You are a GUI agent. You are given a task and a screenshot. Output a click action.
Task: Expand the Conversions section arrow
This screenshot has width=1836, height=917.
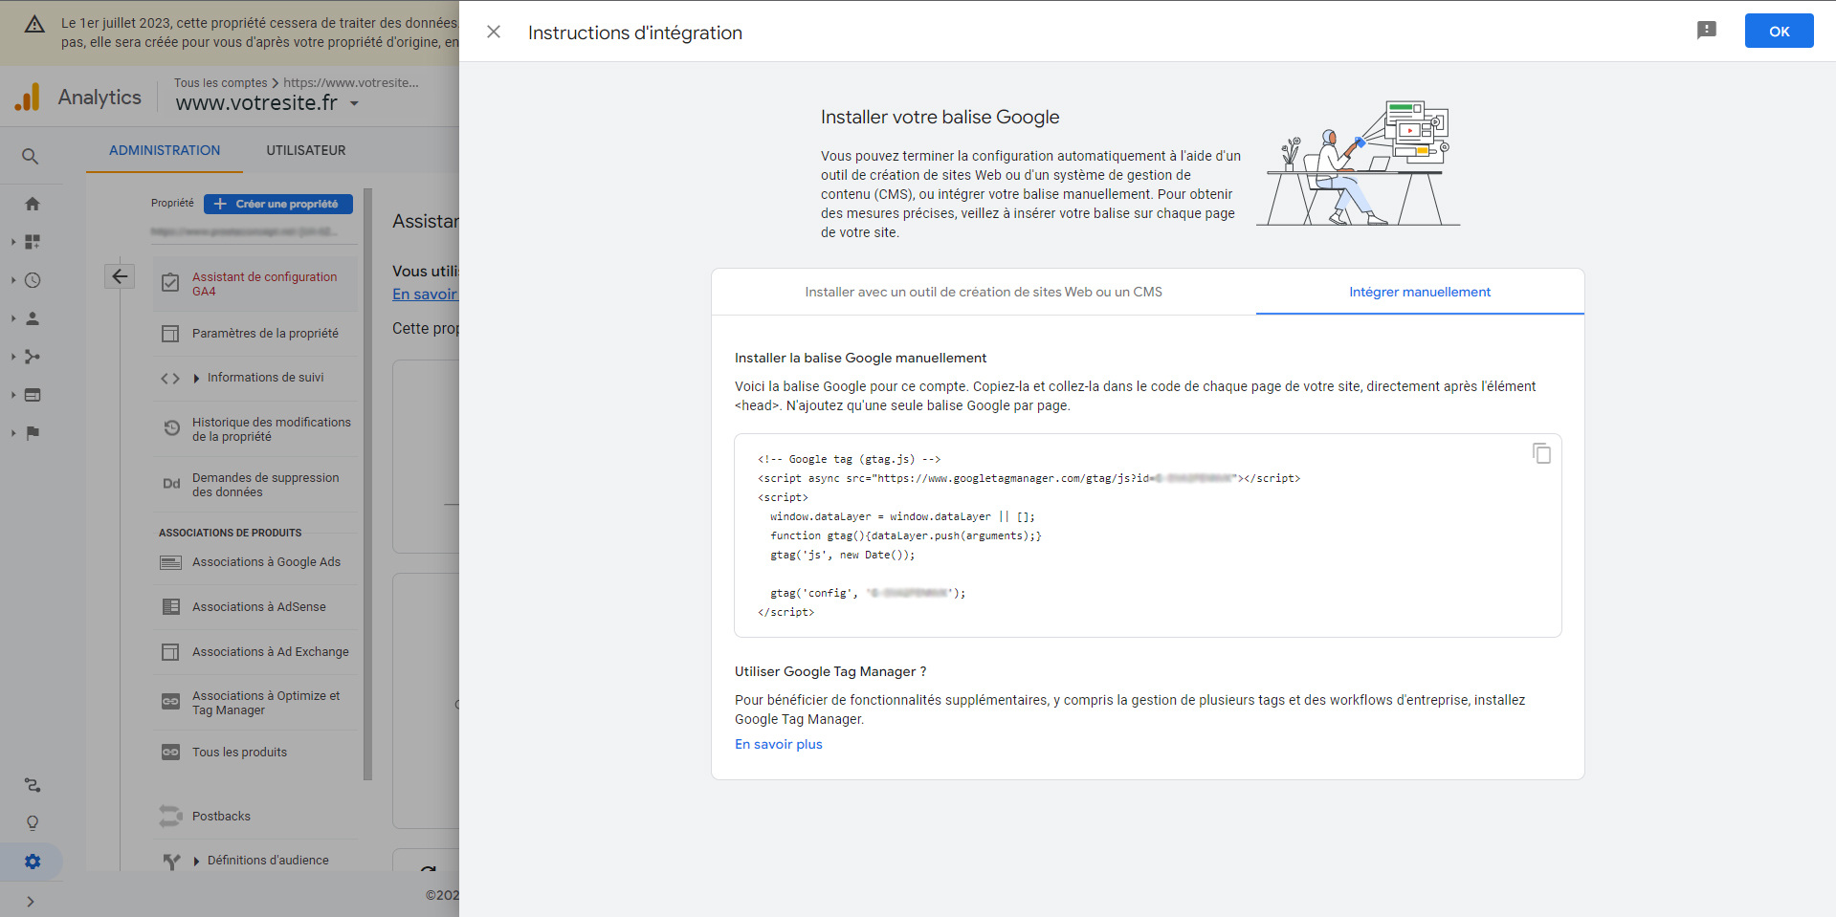pos(13,433)
